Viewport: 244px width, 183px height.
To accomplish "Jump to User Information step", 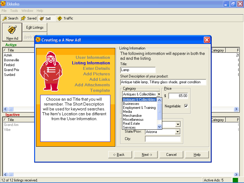I will click(x=93, y=57).
